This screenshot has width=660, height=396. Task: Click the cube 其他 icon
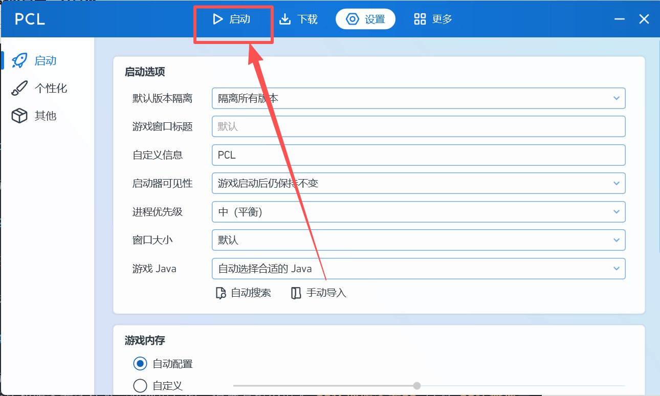pos(19,116)
